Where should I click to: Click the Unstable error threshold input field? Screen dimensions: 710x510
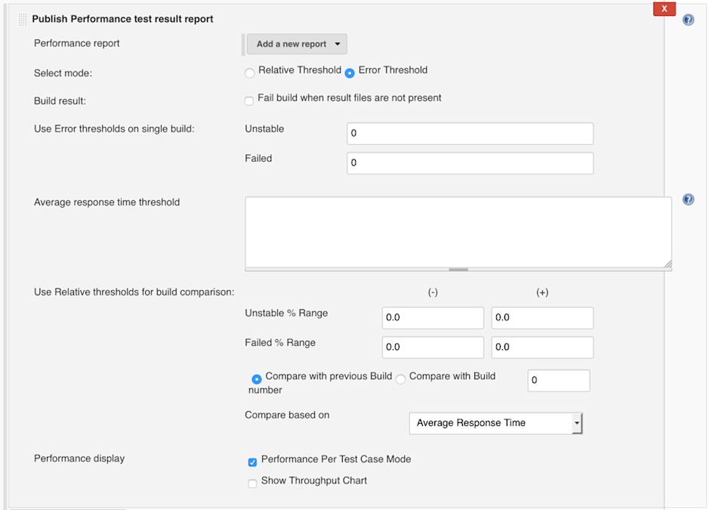468,133
